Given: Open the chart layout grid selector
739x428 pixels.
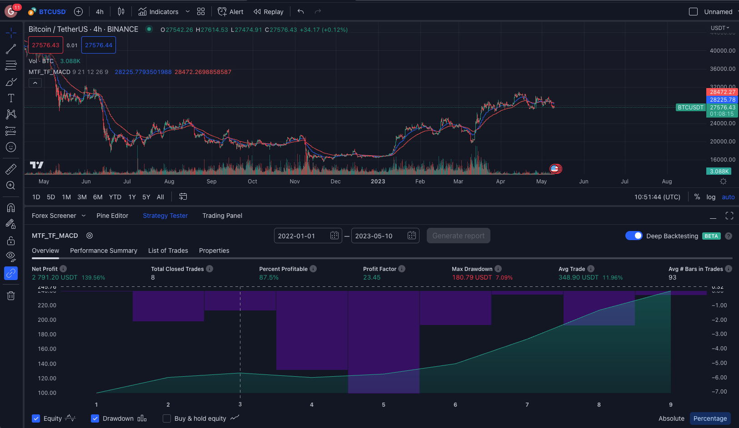Looking at the screenshot, I should 201,12.
